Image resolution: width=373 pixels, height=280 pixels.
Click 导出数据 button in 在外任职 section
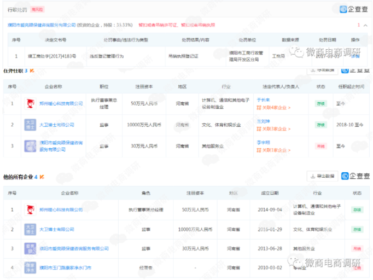point(323,70)
